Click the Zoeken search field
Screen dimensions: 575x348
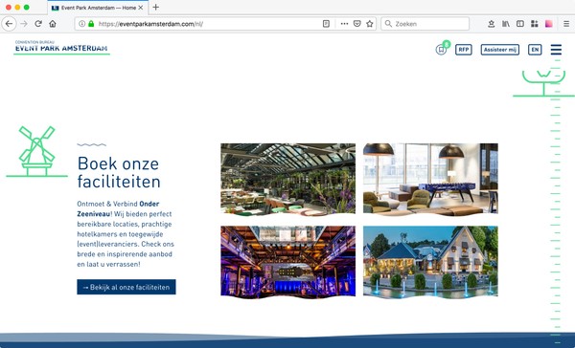coord(425,24)
